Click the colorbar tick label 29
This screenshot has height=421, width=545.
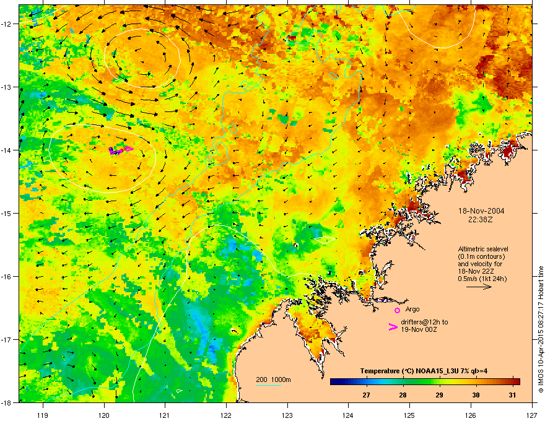tap(439, 395)
